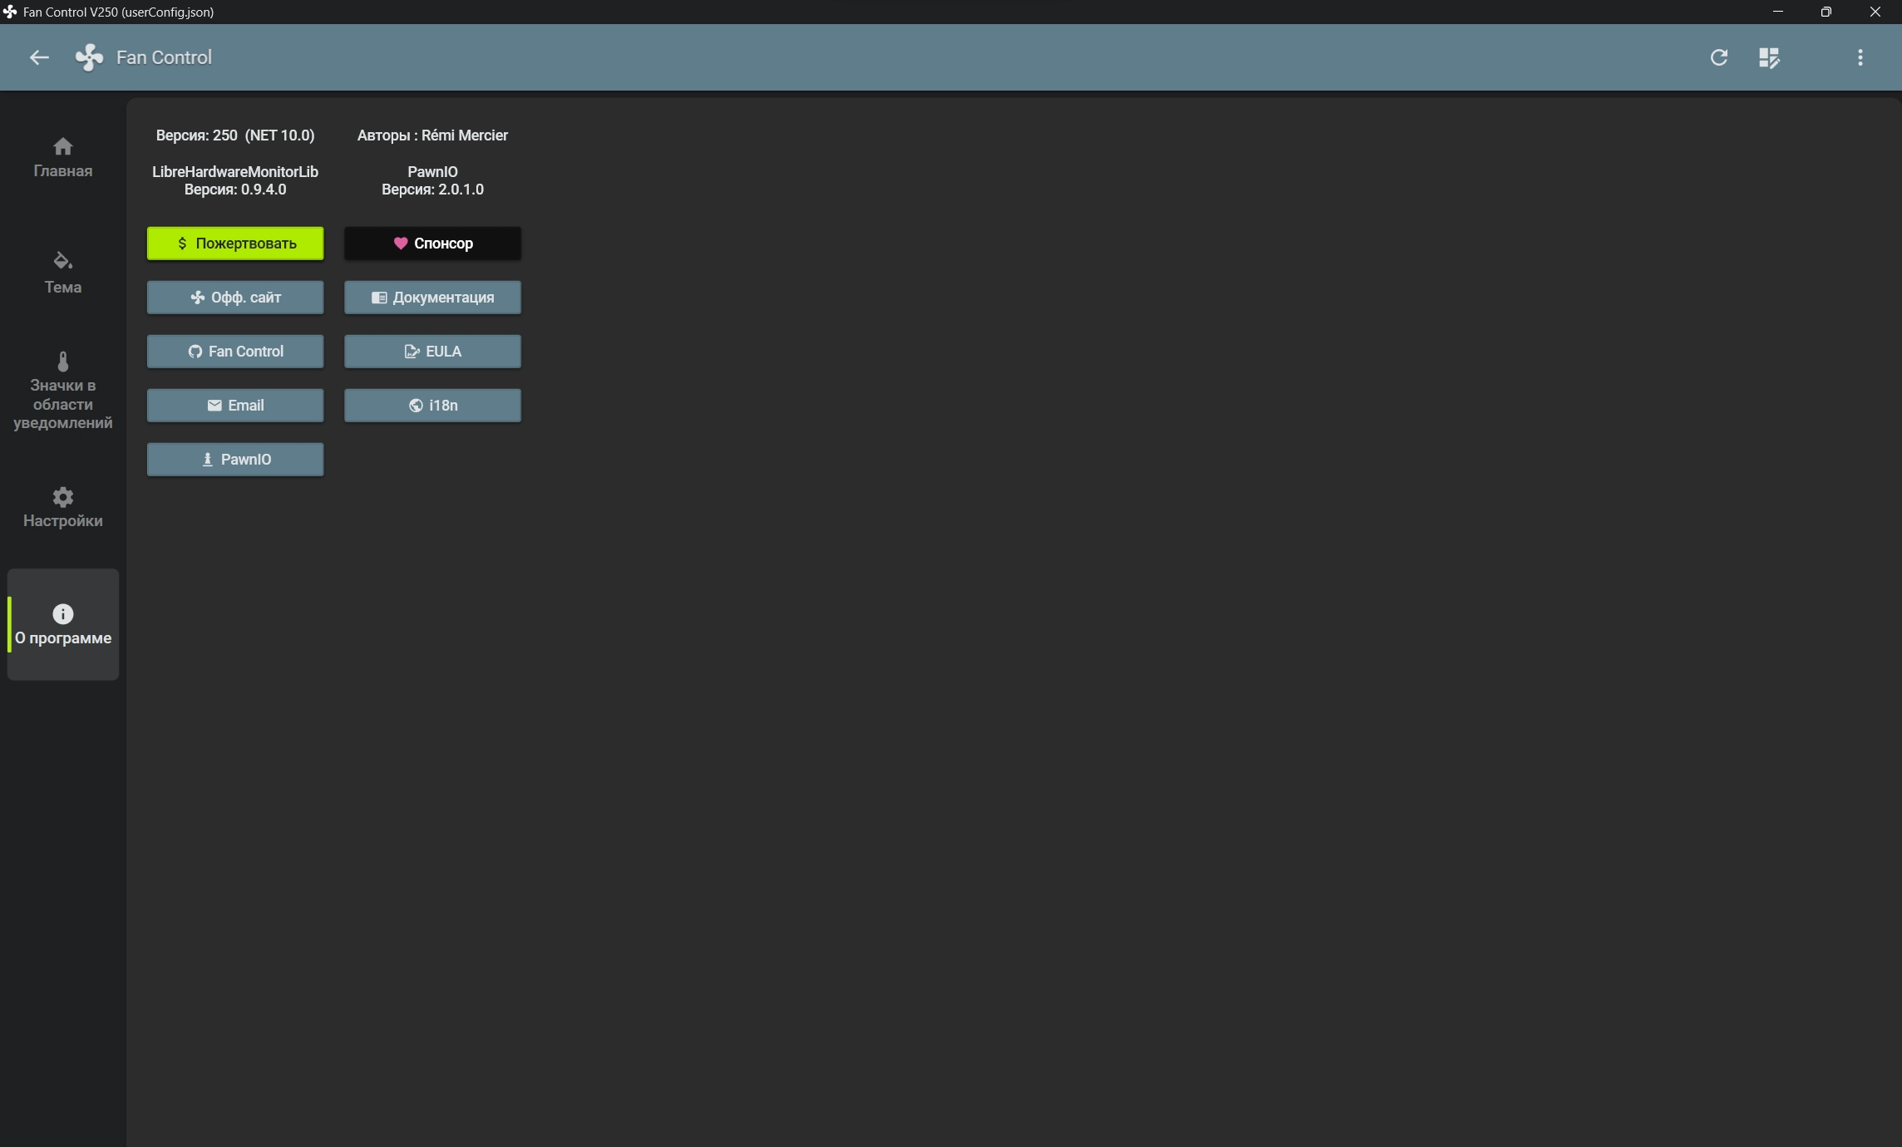Click the refresh sensors icon
Screen dimensions: 1902x1147
1718,57
